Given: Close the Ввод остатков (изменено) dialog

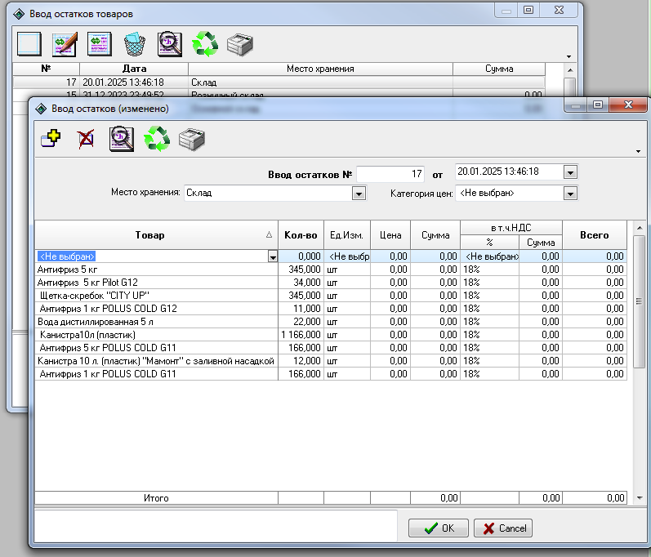Looking at the screenshot, I should (628, 105).
